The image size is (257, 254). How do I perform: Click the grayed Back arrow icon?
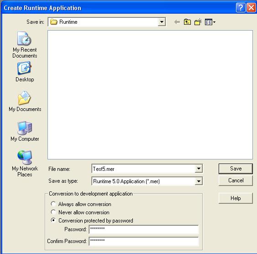(177, 22)
